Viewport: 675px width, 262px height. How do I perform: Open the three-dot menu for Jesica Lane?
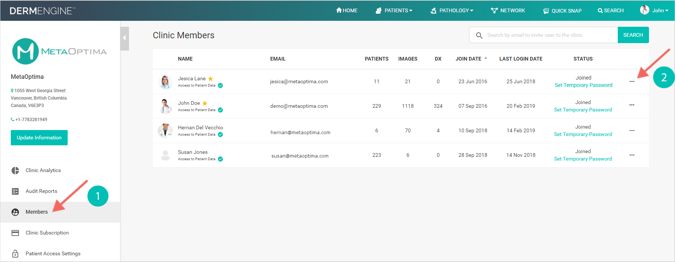click(x=632, y=81)
